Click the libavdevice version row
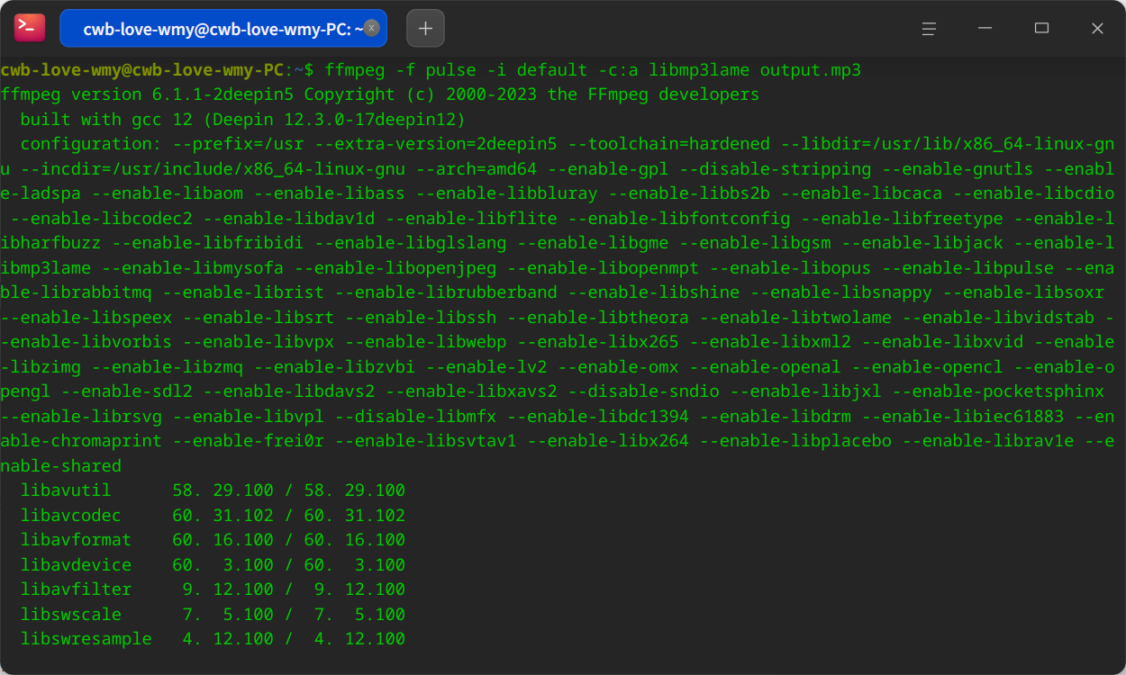The image size is (1126, 675). 213,565
